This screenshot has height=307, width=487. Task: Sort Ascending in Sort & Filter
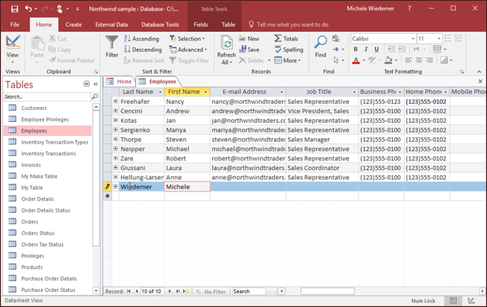[x=142, y=39]
